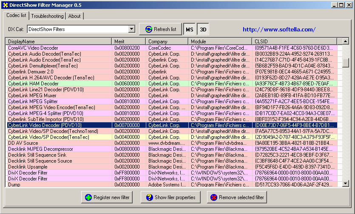
Task: Minimize the DirectShow Filter Manager window
Action: [334, 5]
